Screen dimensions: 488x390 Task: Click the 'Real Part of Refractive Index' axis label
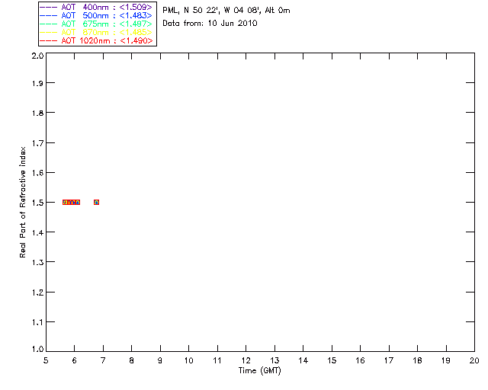coord(22,202)
